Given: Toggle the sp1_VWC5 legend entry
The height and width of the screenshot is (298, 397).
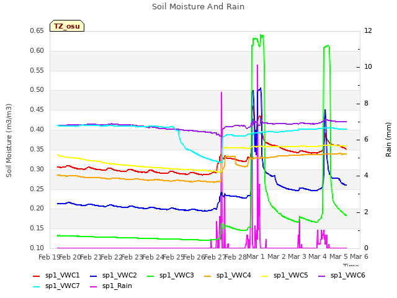Looking at the screenshot, I should point(285,276).
